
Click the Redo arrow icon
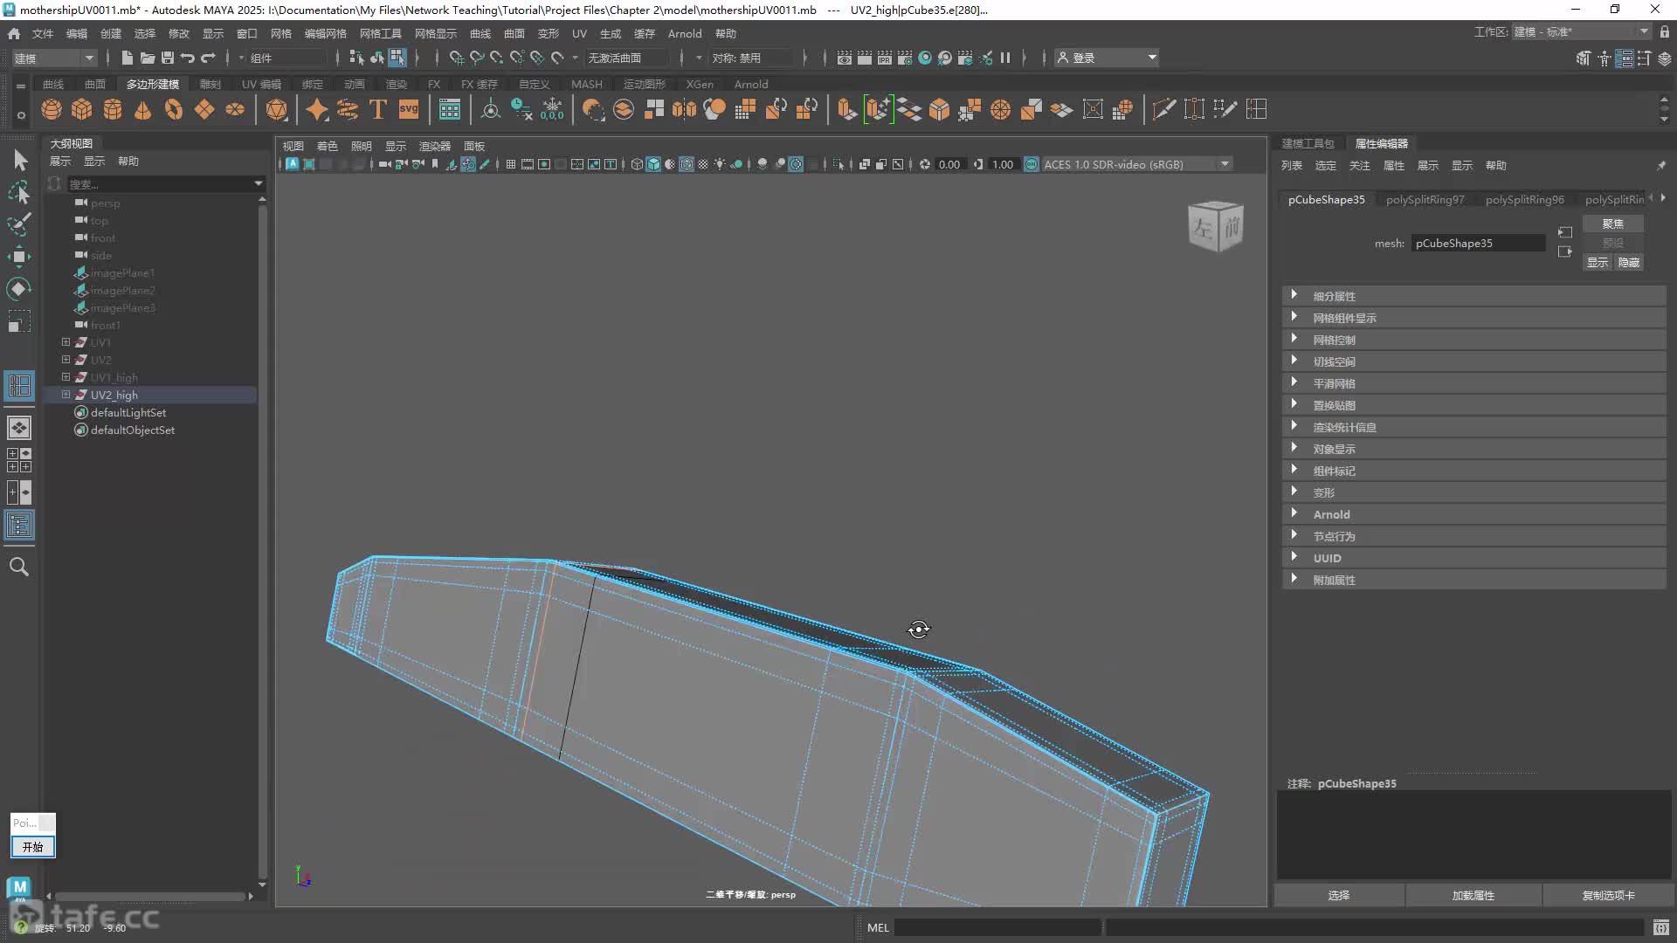[208, 58]
